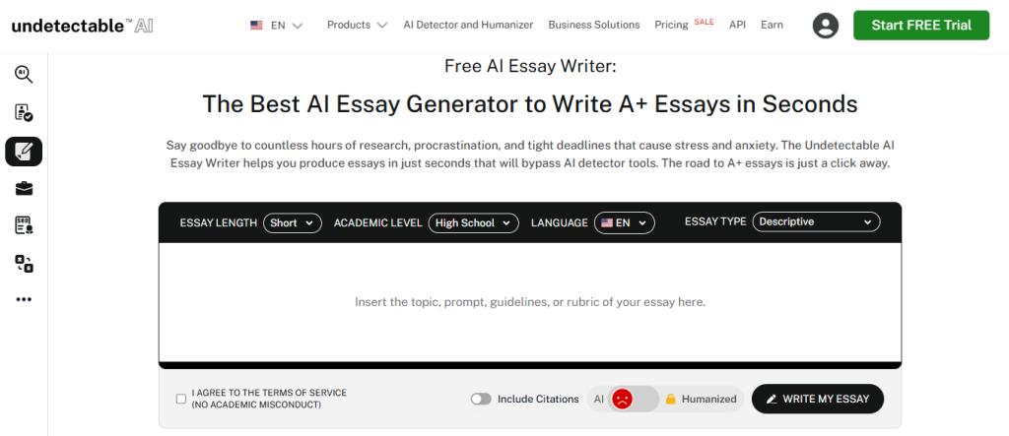The image size is (1009, 436).
Task: Open the essay Language EN dropdown
Action: (624, 223)
